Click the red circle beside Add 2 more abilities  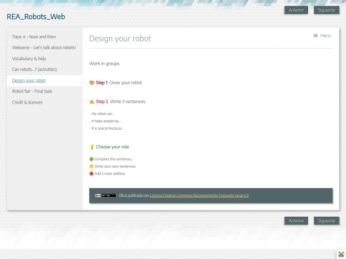coord(92,173)
